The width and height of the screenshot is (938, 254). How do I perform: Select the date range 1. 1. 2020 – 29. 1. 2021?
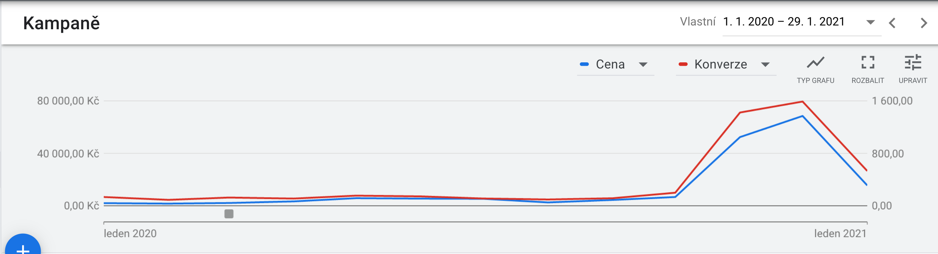(x=784, y=22)
